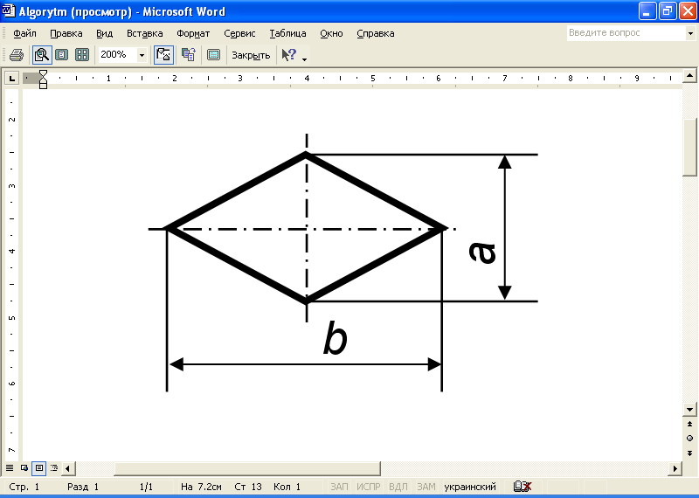Image resolution: width=699 pixels, height=498 pixels.
Task: Toggle Full Screen preview mode
Action: [213, 55]
